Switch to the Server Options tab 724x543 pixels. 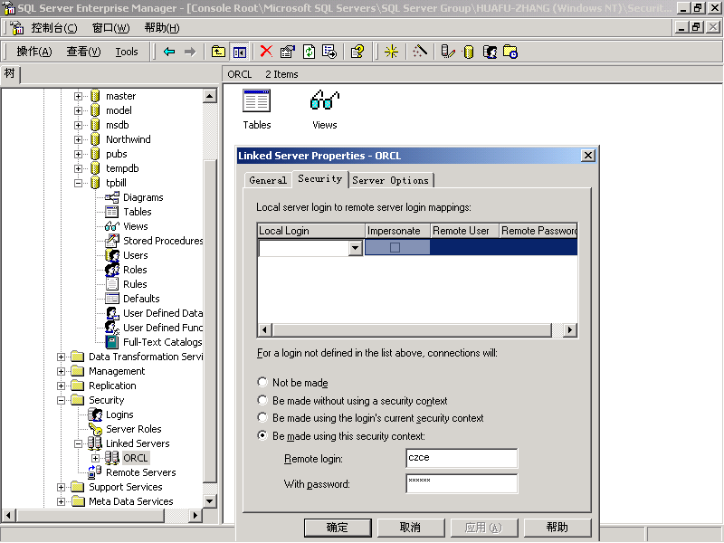391,180
